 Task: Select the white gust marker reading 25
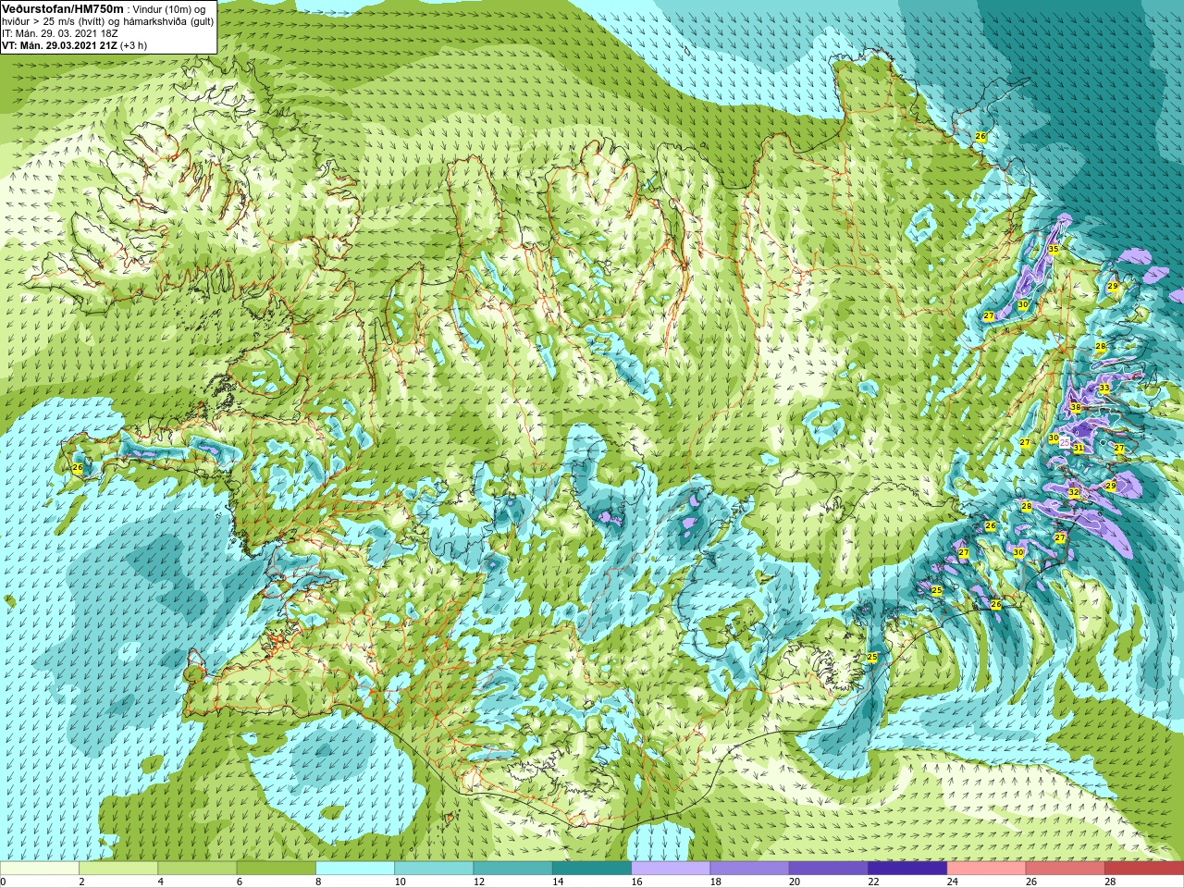[x=1065, y=443]
